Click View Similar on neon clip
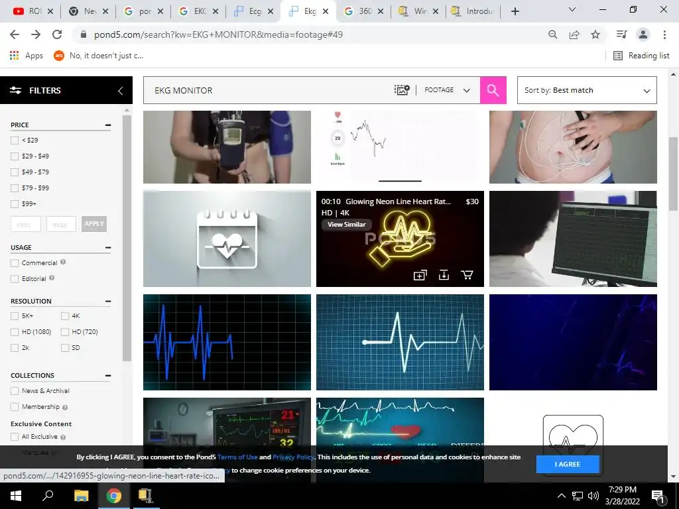Viewport: 679px width, 509px height. (346, 224)
